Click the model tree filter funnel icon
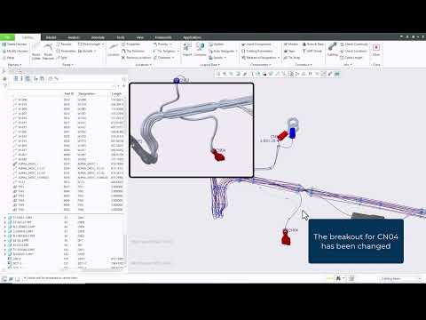This screenshot has height=320, width=426. 4,86
